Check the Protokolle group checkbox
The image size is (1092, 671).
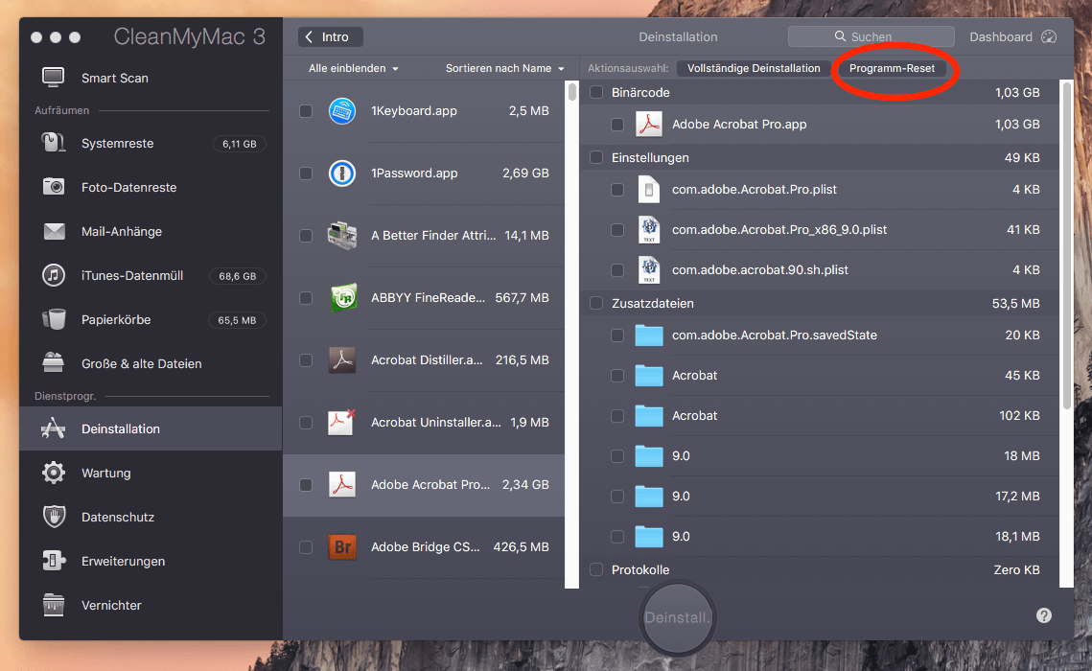click(x=596, y=569)
